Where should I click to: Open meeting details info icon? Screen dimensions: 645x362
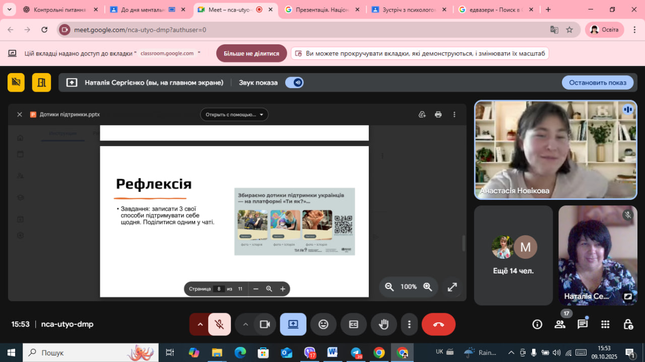point(537,324)
